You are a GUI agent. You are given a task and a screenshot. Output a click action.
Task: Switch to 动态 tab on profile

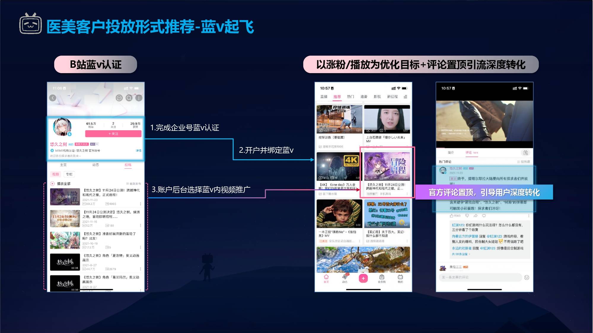click(x=95, y=165)
